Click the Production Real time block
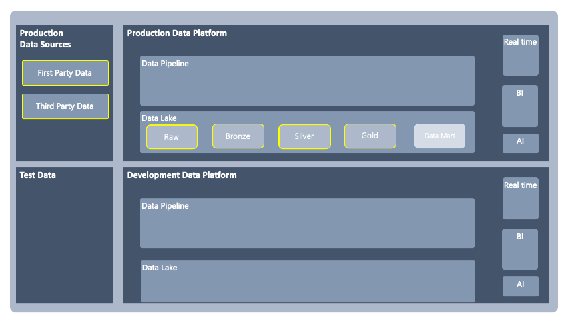The image size is (568, 319). click(x=520, y=55)
